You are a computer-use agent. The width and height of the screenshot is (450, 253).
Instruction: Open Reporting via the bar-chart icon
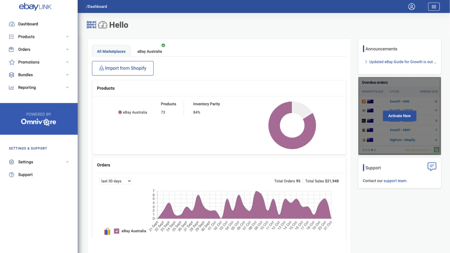pyautogui.click(x=12, y=87)
